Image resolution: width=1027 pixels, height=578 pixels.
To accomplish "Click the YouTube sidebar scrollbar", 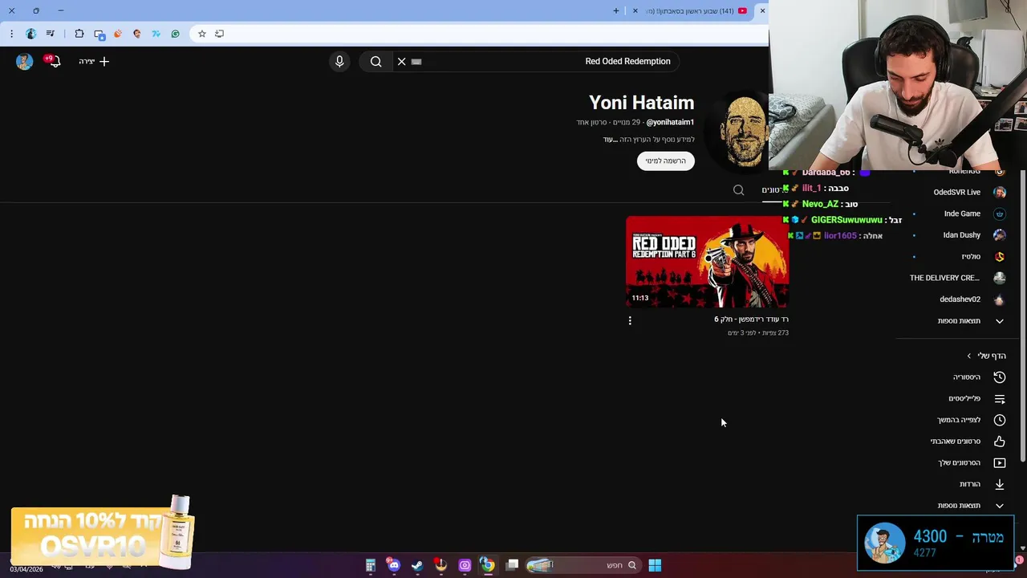I will coord(1022,317).
